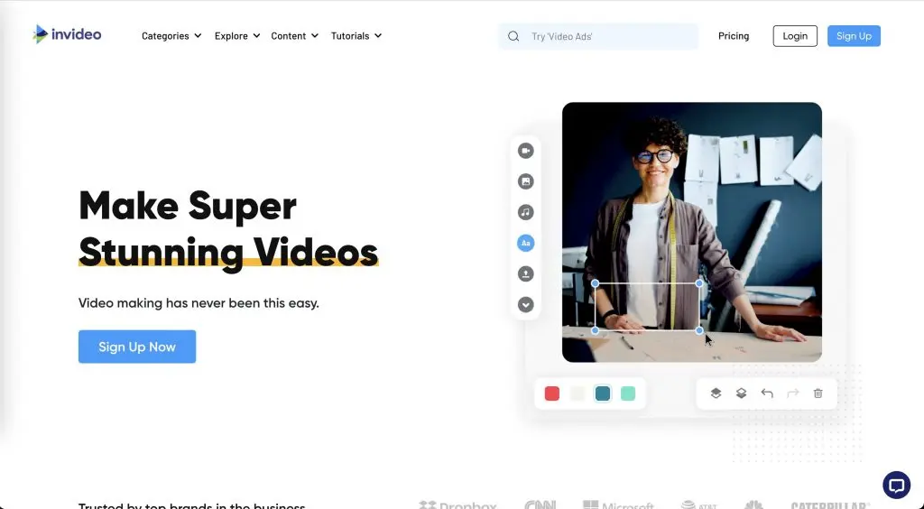The image size is (924, 509).
Task: Click the video camera icon in the editor sidebar
Action: (x=525, y=152)
